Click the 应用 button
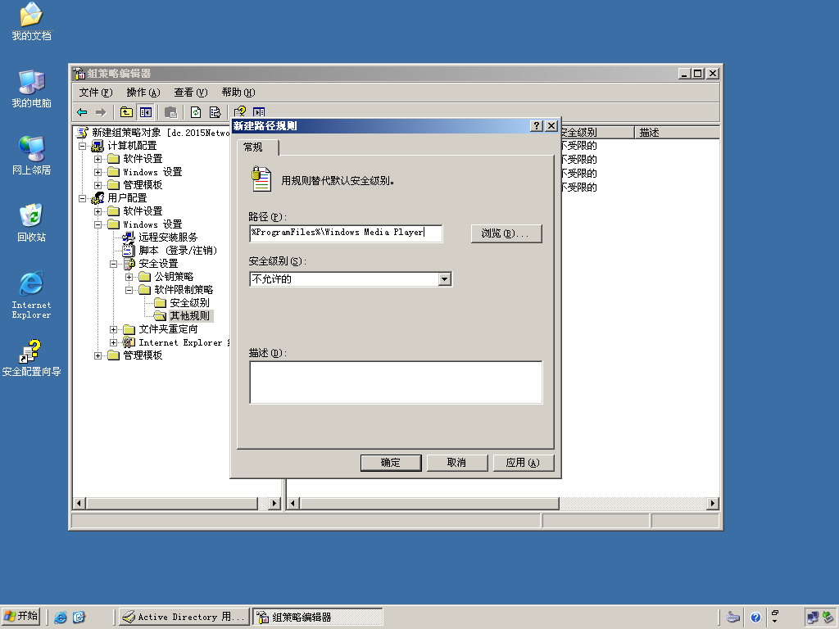 (523, 463)
